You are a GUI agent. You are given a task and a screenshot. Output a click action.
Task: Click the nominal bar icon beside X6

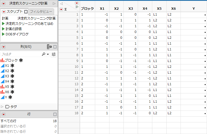pos(2,92)
